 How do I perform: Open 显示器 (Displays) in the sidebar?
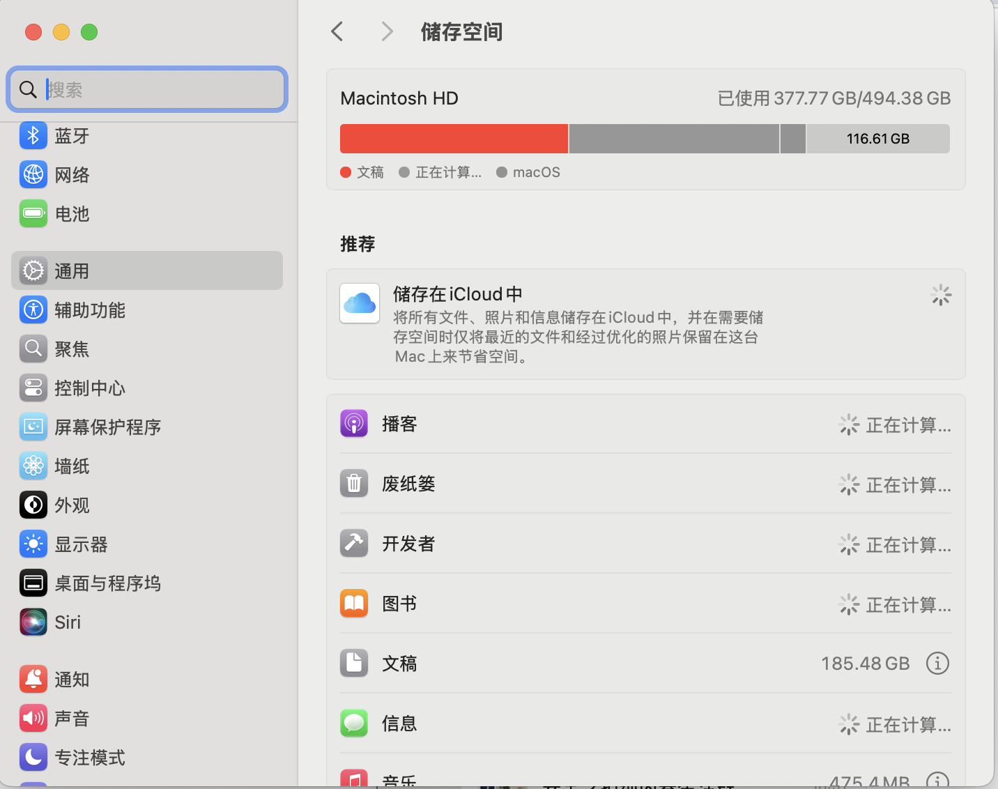click(x=81, y=544)
